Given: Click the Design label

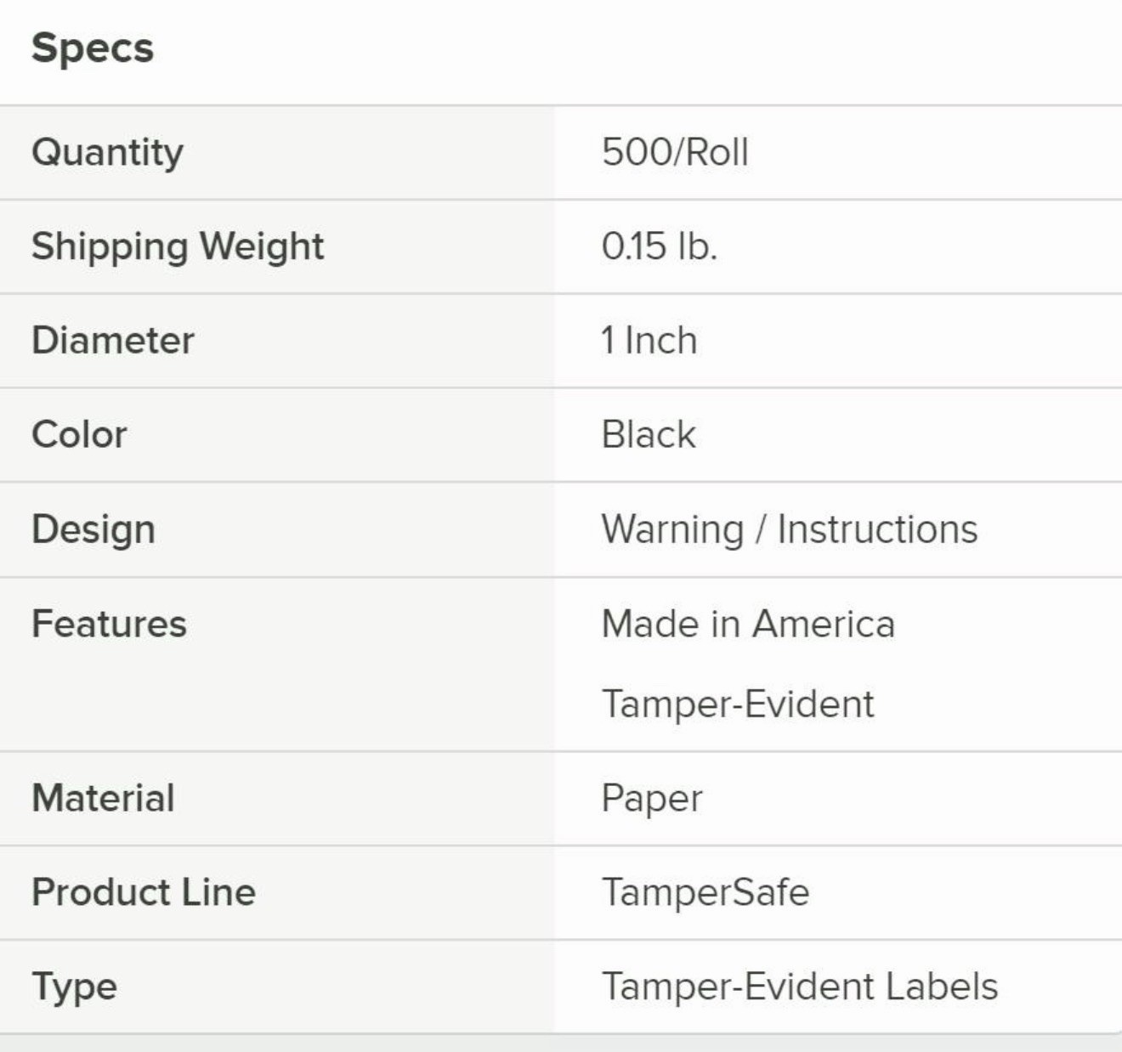Looking at the screenshot, I should (93, 529).
